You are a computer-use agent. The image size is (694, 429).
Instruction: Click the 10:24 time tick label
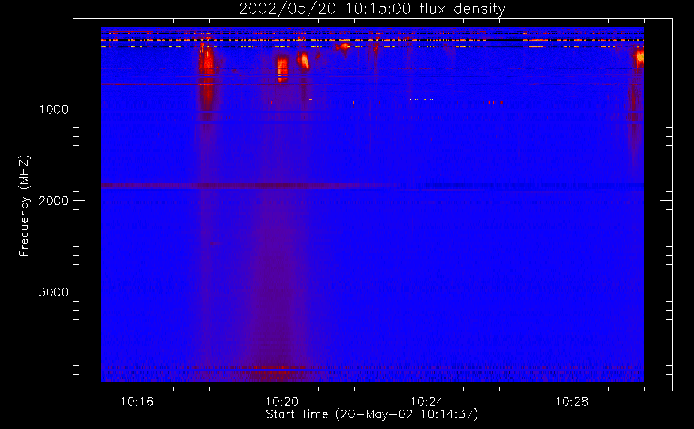click(x=427, y=402)
